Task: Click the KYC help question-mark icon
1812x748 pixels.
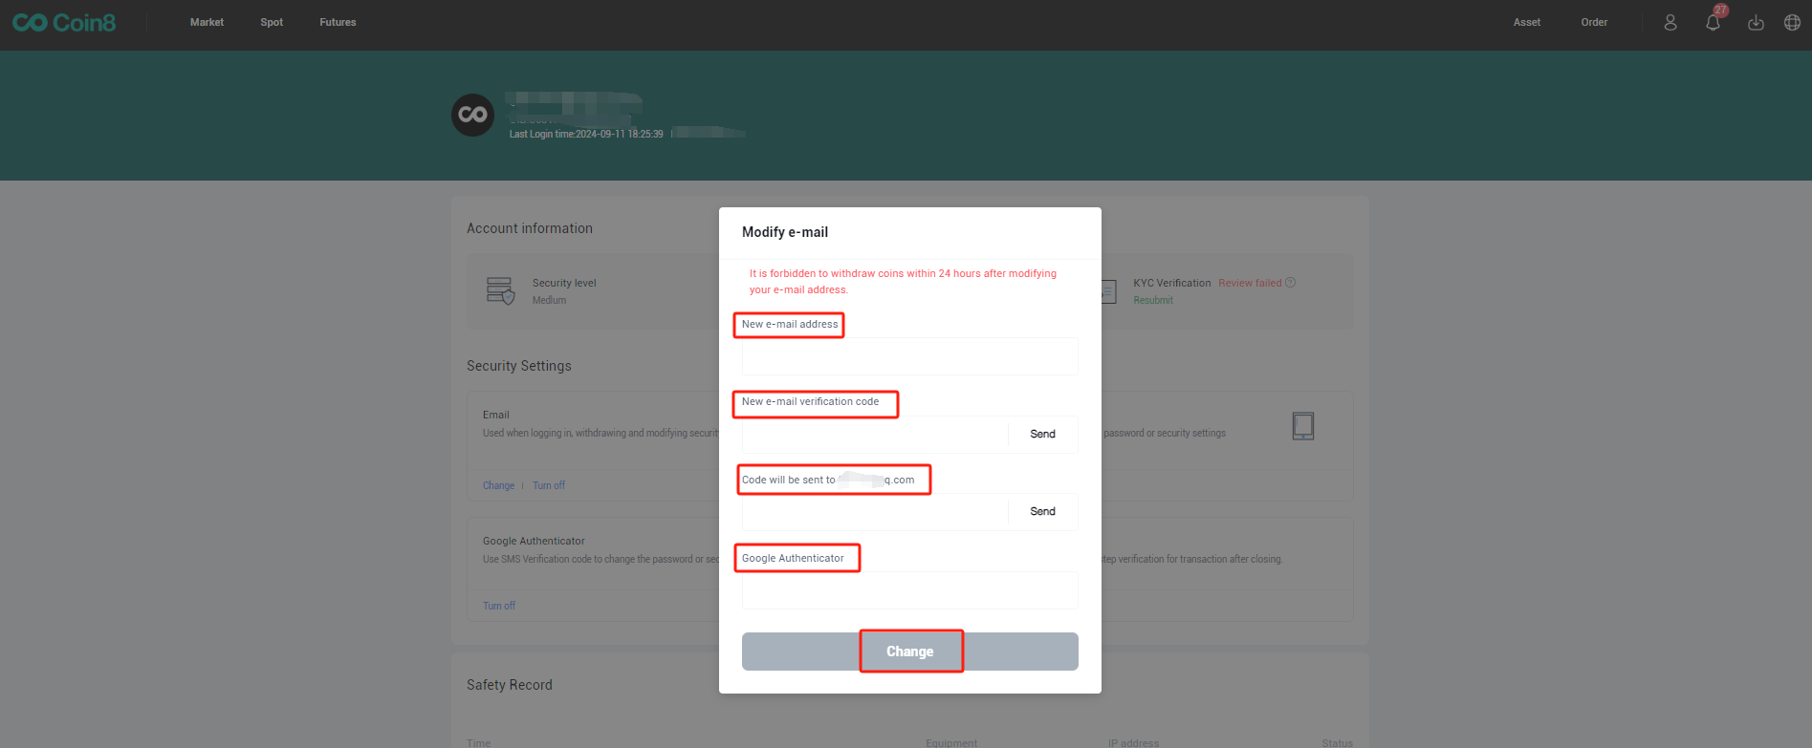Action: tap(1291, 283)
